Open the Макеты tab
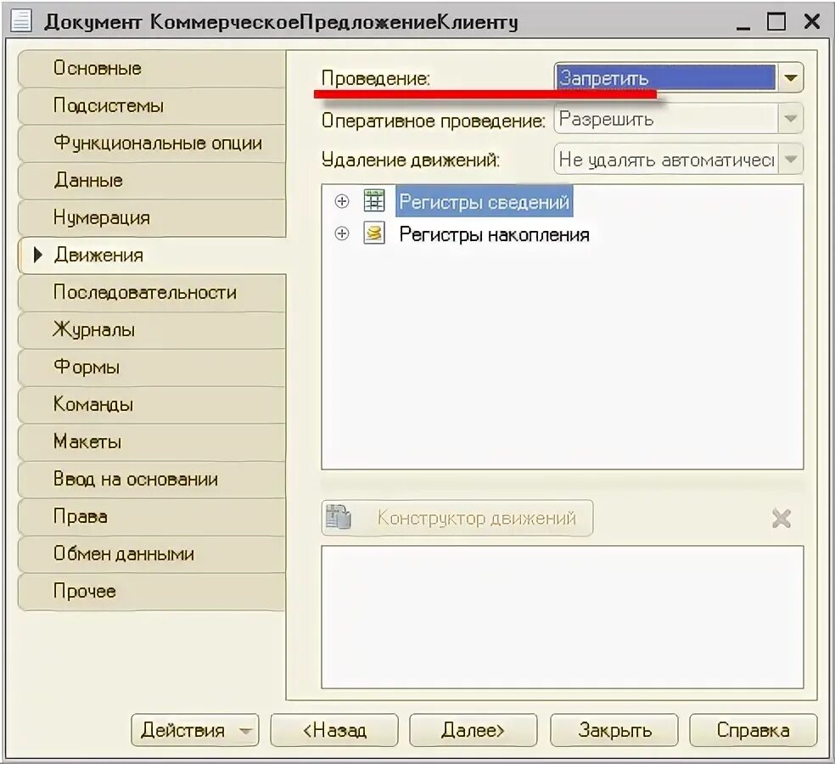Viewport: 835px width, 764px height. coord(152,441)
